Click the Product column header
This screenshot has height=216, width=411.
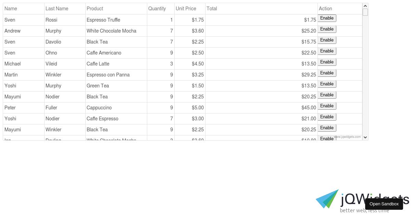[116, 9]
